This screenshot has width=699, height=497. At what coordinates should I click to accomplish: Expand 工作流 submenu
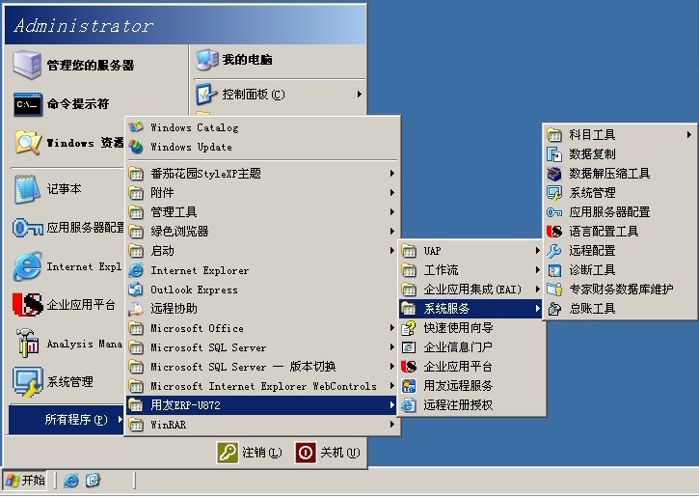click(470, 270)
